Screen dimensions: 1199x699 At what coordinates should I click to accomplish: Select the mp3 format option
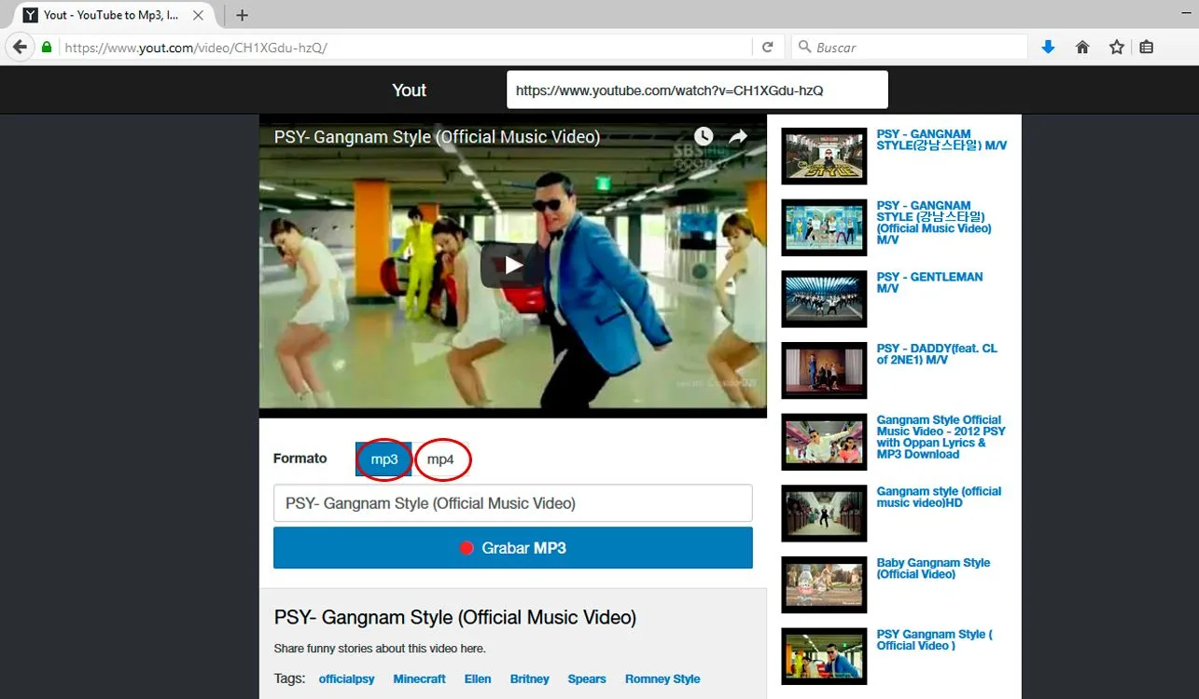click(384, 459)
